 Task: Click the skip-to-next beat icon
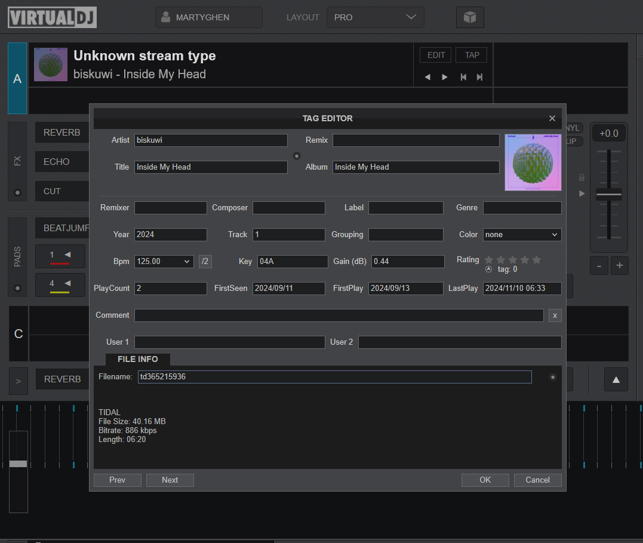(479, 77)
